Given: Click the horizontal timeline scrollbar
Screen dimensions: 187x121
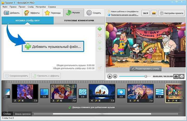Looking at the screenshot, I should 102,114.
